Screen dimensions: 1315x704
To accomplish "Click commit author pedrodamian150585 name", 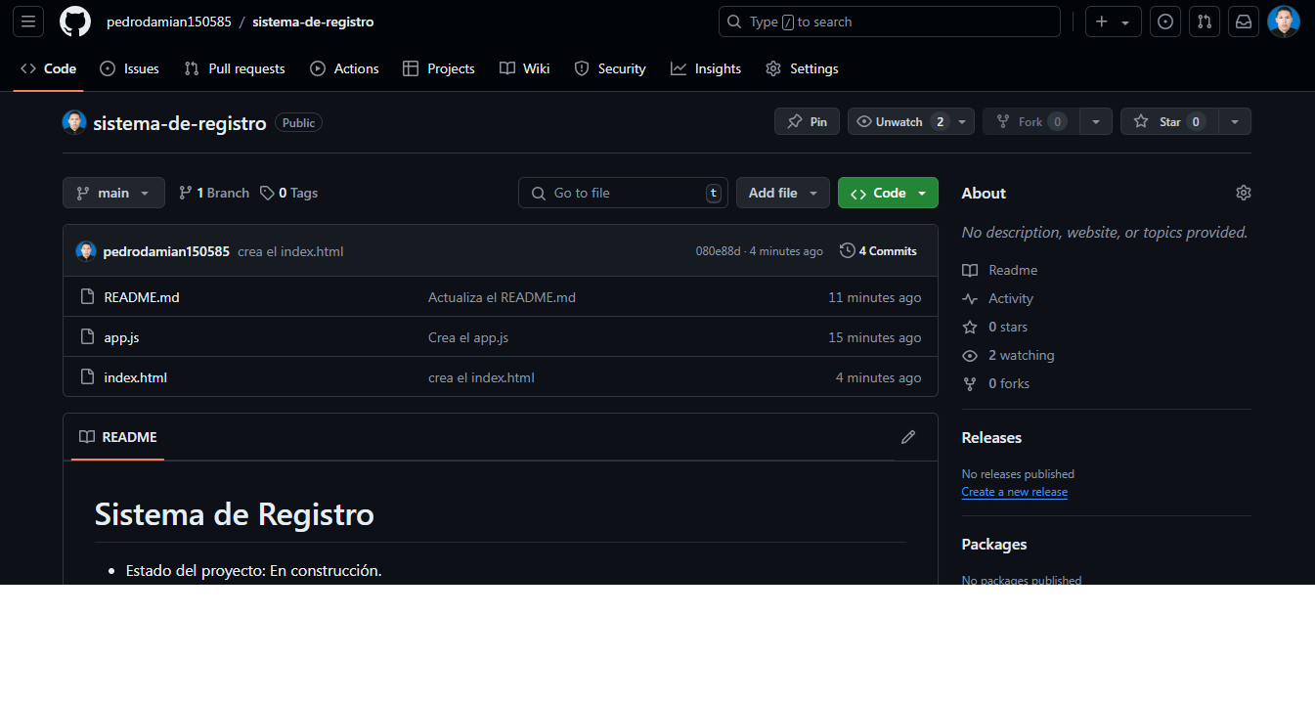I will coord(166,251).
